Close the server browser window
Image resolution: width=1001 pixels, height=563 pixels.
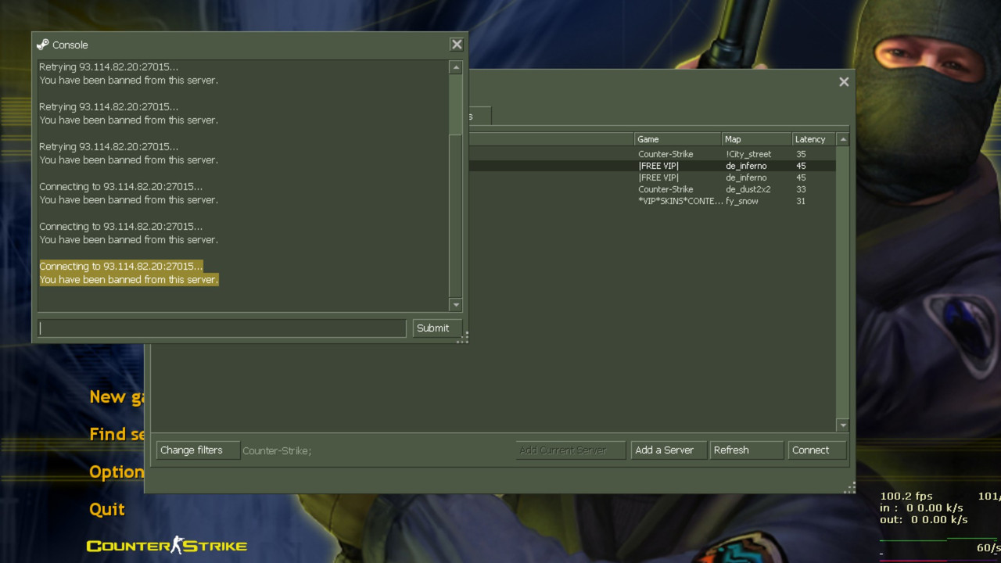tap(844, 81)
